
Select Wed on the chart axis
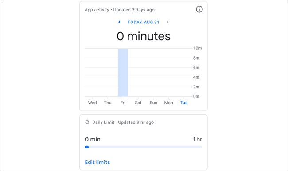coord(93,103)
